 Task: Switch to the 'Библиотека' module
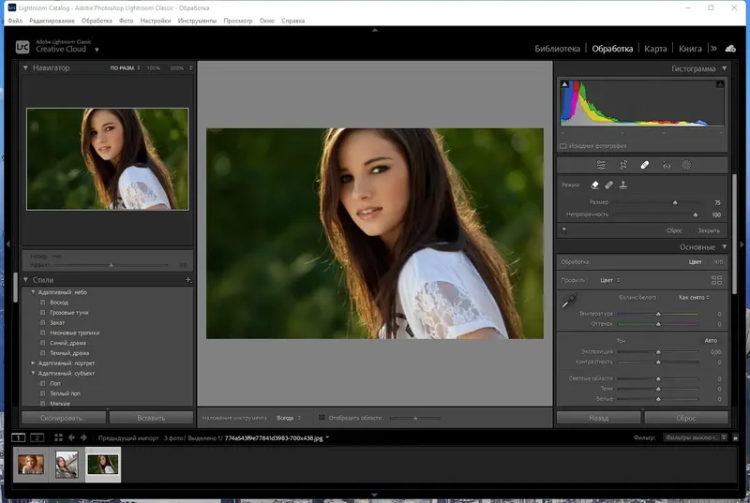point(557,49)
